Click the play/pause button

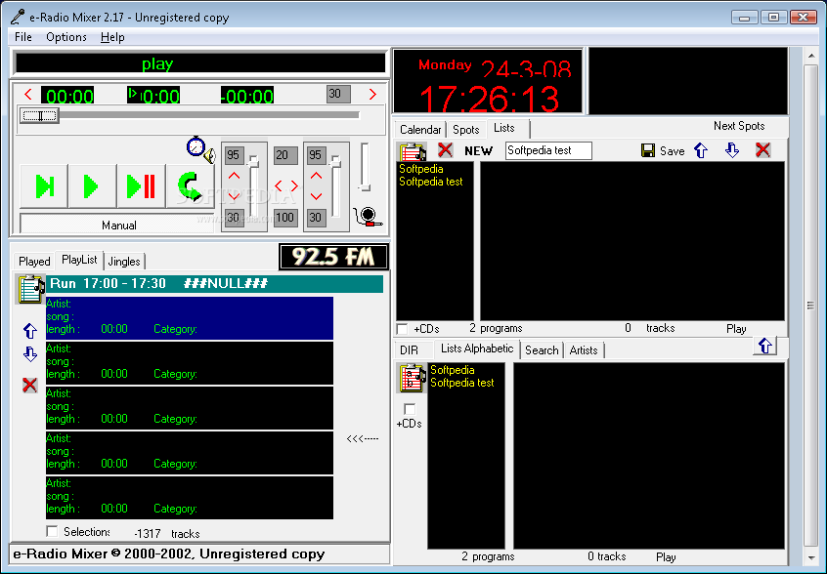[141, 185]
